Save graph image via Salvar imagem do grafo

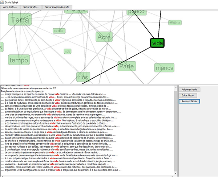tap(57, 7)
